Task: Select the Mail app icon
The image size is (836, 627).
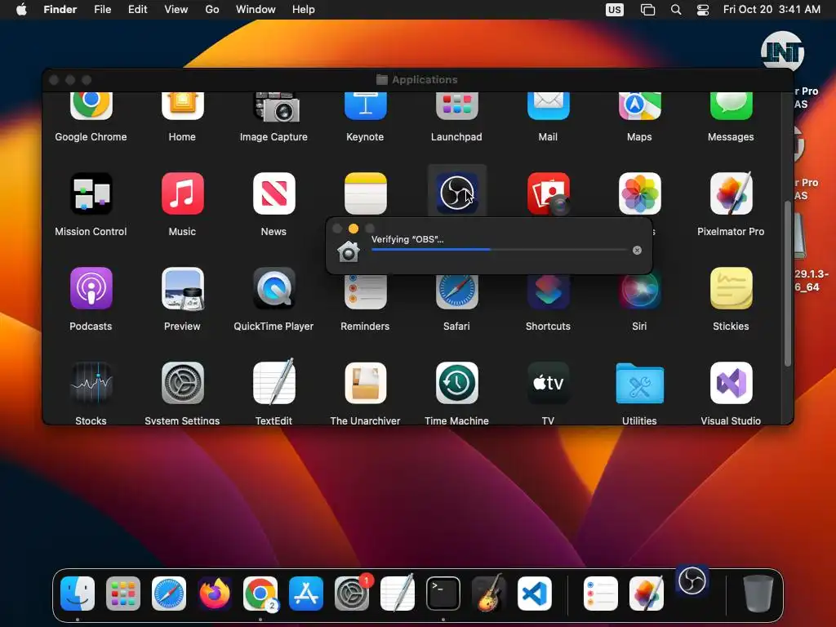Action: click(x=548, y=105)
